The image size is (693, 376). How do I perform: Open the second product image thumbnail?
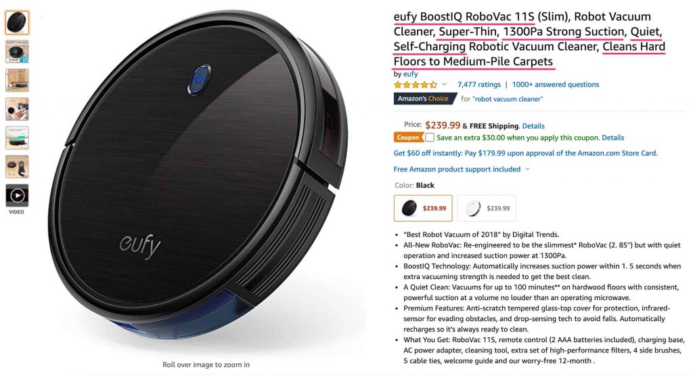click(17, 51)
